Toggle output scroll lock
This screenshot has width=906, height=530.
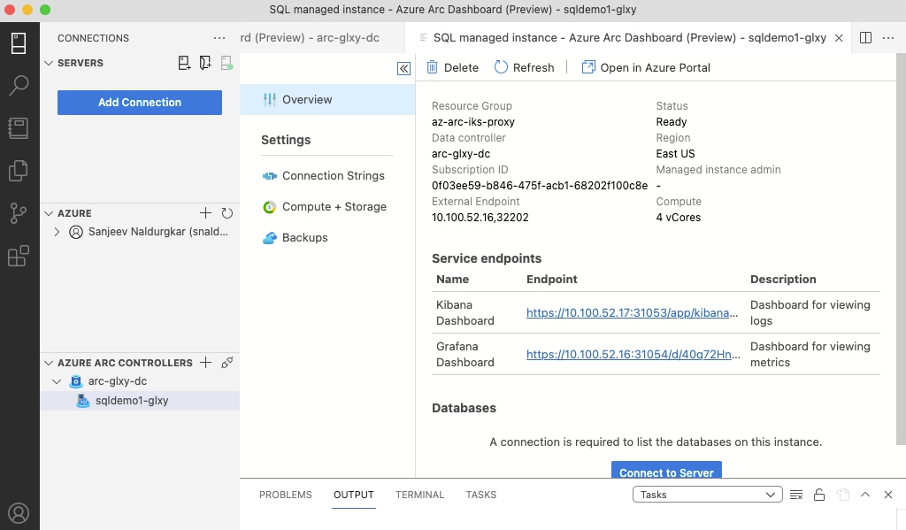click(x=819, y=495)
